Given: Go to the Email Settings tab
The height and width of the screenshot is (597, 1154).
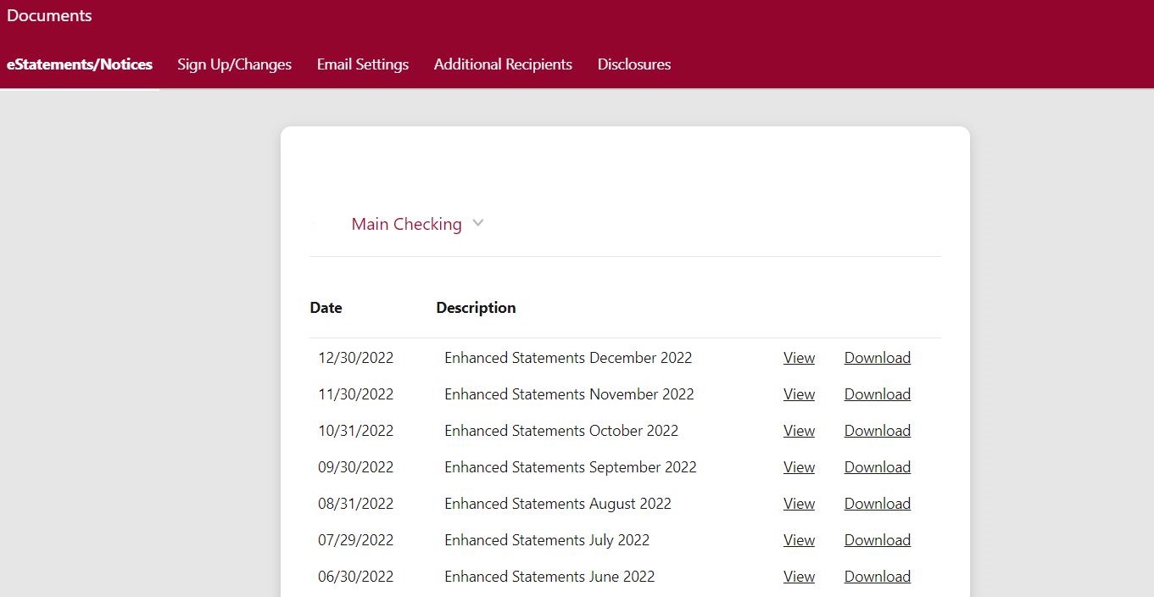Looking at the screenshot, I should (x=363, y=64).
